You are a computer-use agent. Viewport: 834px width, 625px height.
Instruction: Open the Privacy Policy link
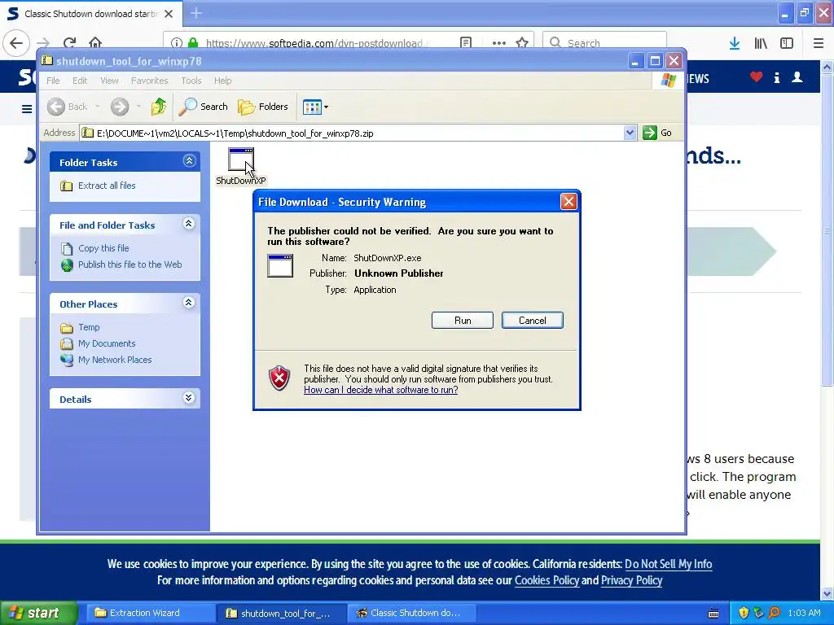[x=631, y=580]
